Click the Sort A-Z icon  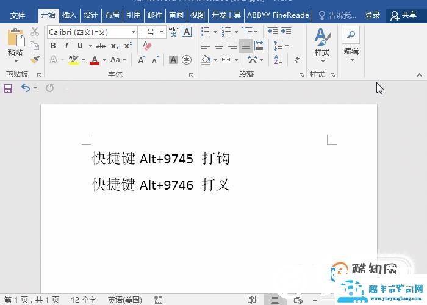[278, 60]
